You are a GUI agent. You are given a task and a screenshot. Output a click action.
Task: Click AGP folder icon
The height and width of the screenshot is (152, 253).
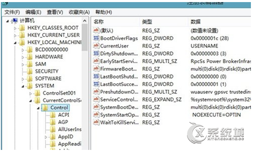point(53,122)
